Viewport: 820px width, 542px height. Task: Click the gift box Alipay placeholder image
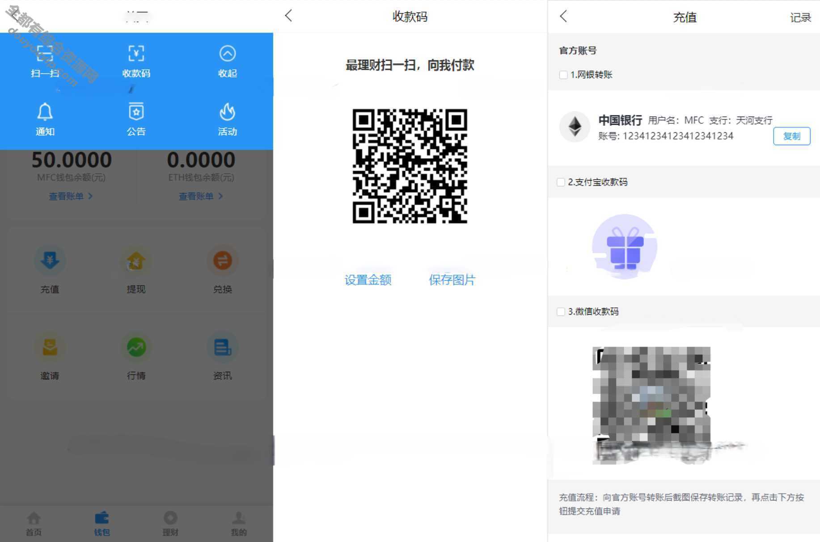pos(625,247)
